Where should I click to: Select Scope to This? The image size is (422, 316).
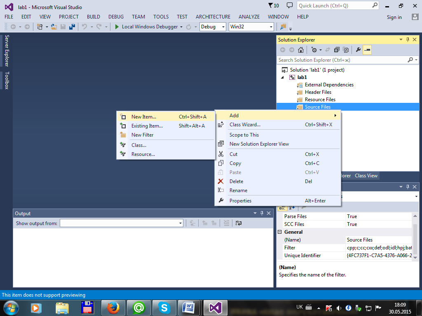click(278, 135)
